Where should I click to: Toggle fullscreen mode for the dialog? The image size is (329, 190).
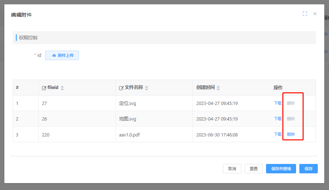click(305, 14)
